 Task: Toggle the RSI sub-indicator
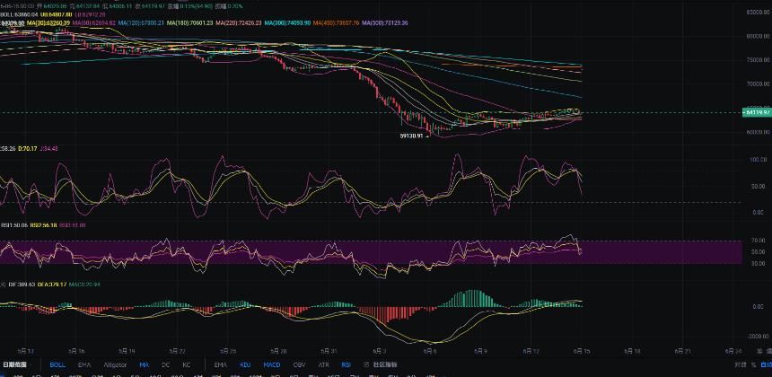point(347,364)
